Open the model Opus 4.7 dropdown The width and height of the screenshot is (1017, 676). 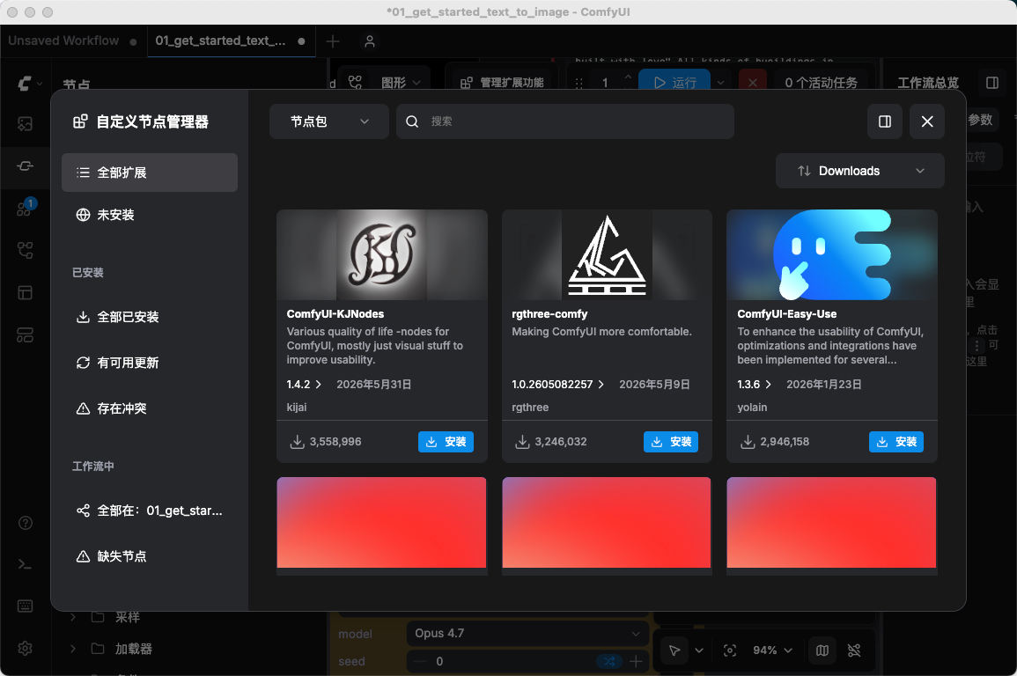point(528,633)
